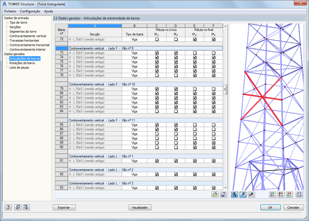Open the Ficheiro menu
The width and height of the screenshot is (309, 221).
(10, 11)
